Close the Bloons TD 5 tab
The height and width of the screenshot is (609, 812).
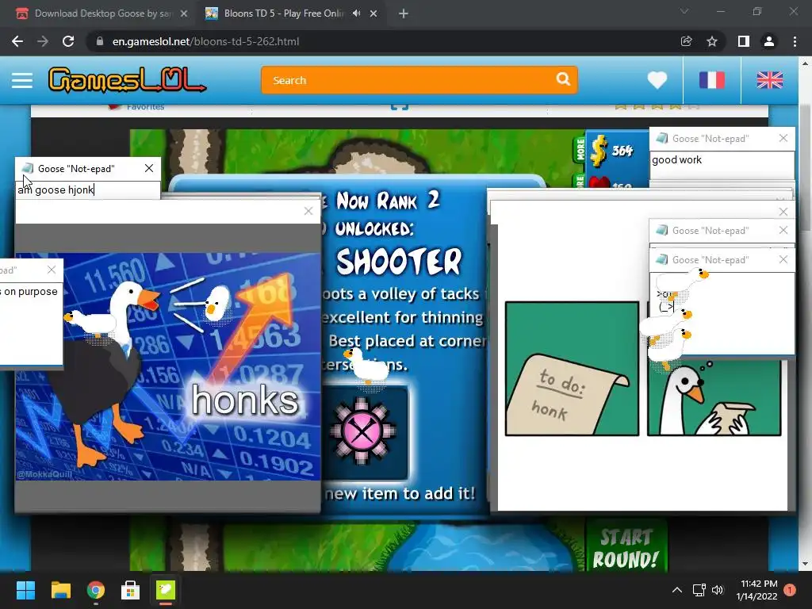click(x=373, y=13)
